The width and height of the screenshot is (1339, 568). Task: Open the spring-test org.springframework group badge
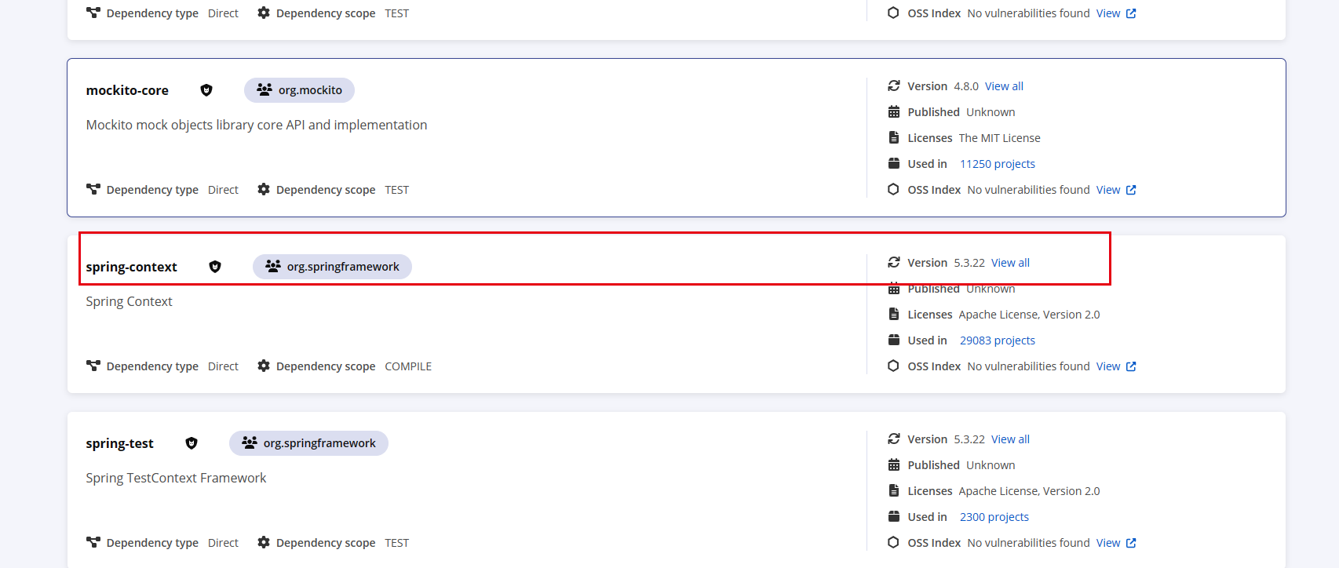(x=308, y=443)
